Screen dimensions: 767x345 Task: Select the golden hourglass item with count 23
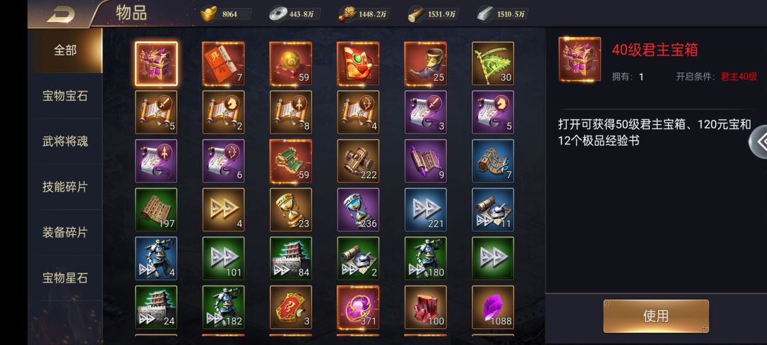coord(290,209)
